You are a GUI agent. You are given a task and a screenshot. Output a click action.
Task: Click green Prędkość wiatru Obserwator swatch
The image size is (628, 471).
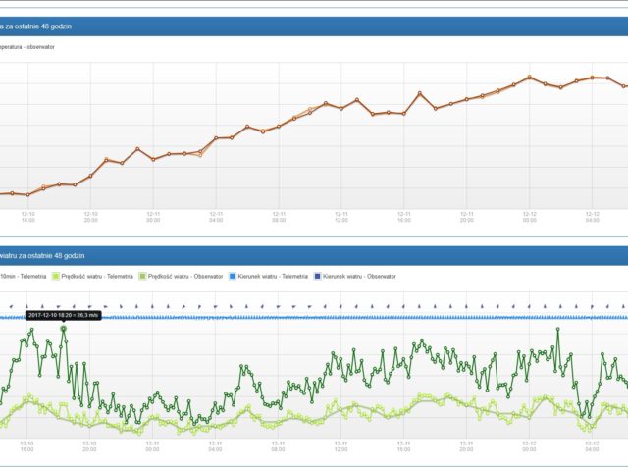(x=143, y=277)
